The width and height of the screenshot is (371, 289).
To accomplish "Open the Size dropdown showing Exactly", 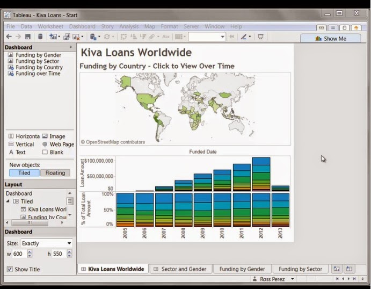I will point(46,243).
